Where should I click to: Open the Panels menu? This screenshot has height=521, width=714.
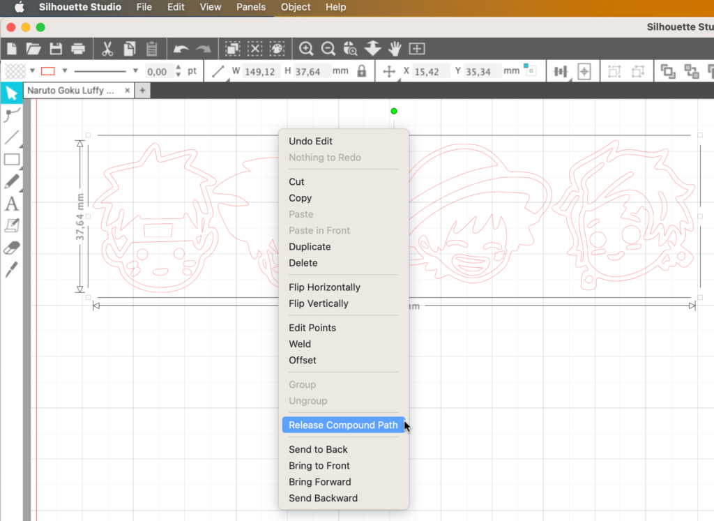pos(250,7)
